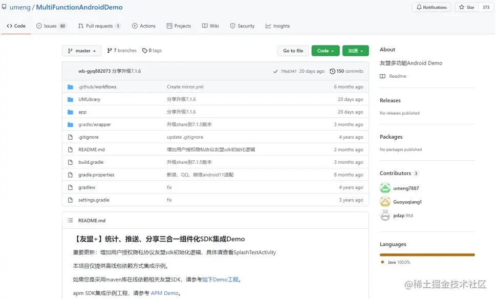
Task: Open the Create mirror.yml commit message
Action: click(x=185, y=87)
